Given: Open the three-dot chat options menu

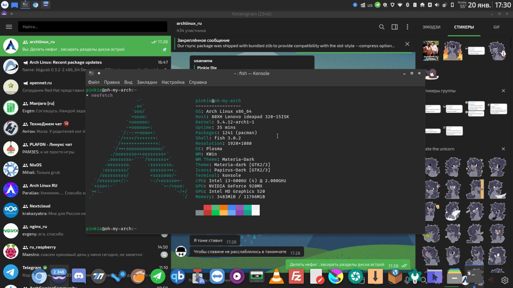Looking at the screenshot, I should pyautogui.click(x=407, y=27).
